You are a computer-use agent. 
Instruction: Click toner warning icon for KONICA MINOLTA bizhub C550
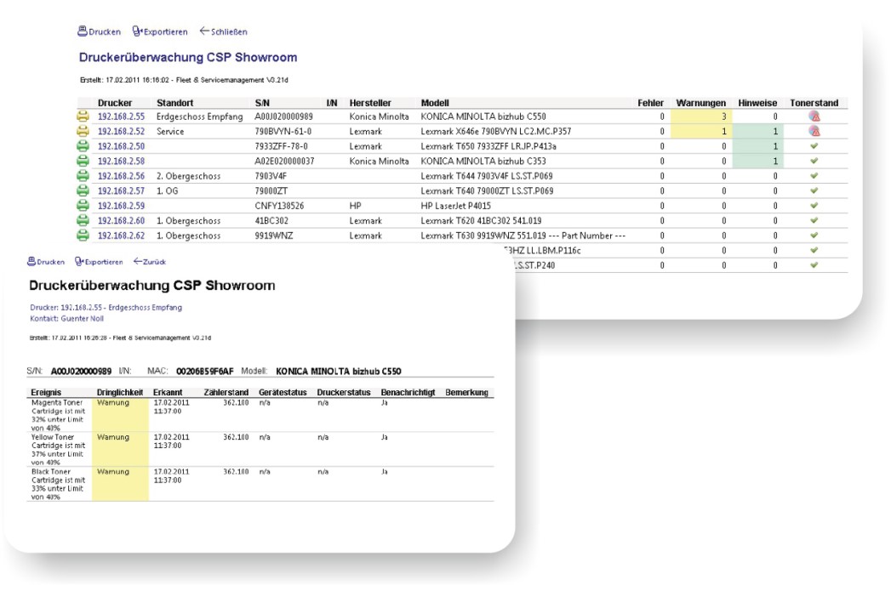[814, 116]
